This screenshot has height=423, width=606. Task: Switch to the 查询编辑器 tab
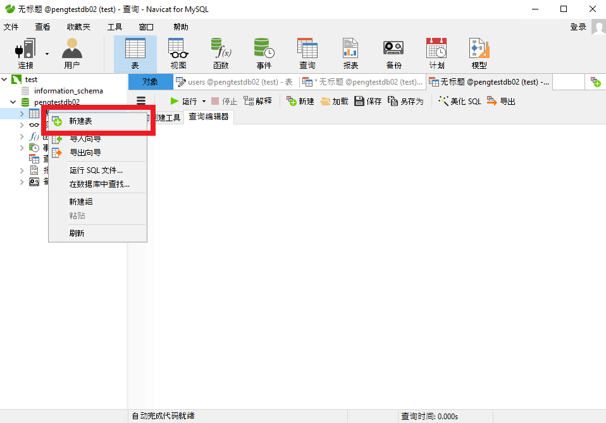[209, 117]
